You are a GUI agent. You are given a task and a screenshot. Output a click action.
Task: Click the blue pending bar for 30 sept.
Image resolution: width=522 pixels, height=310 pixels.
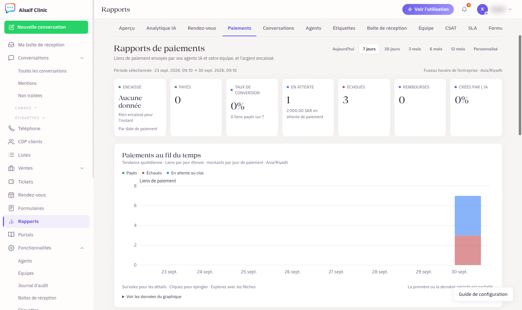pos(468,216)
